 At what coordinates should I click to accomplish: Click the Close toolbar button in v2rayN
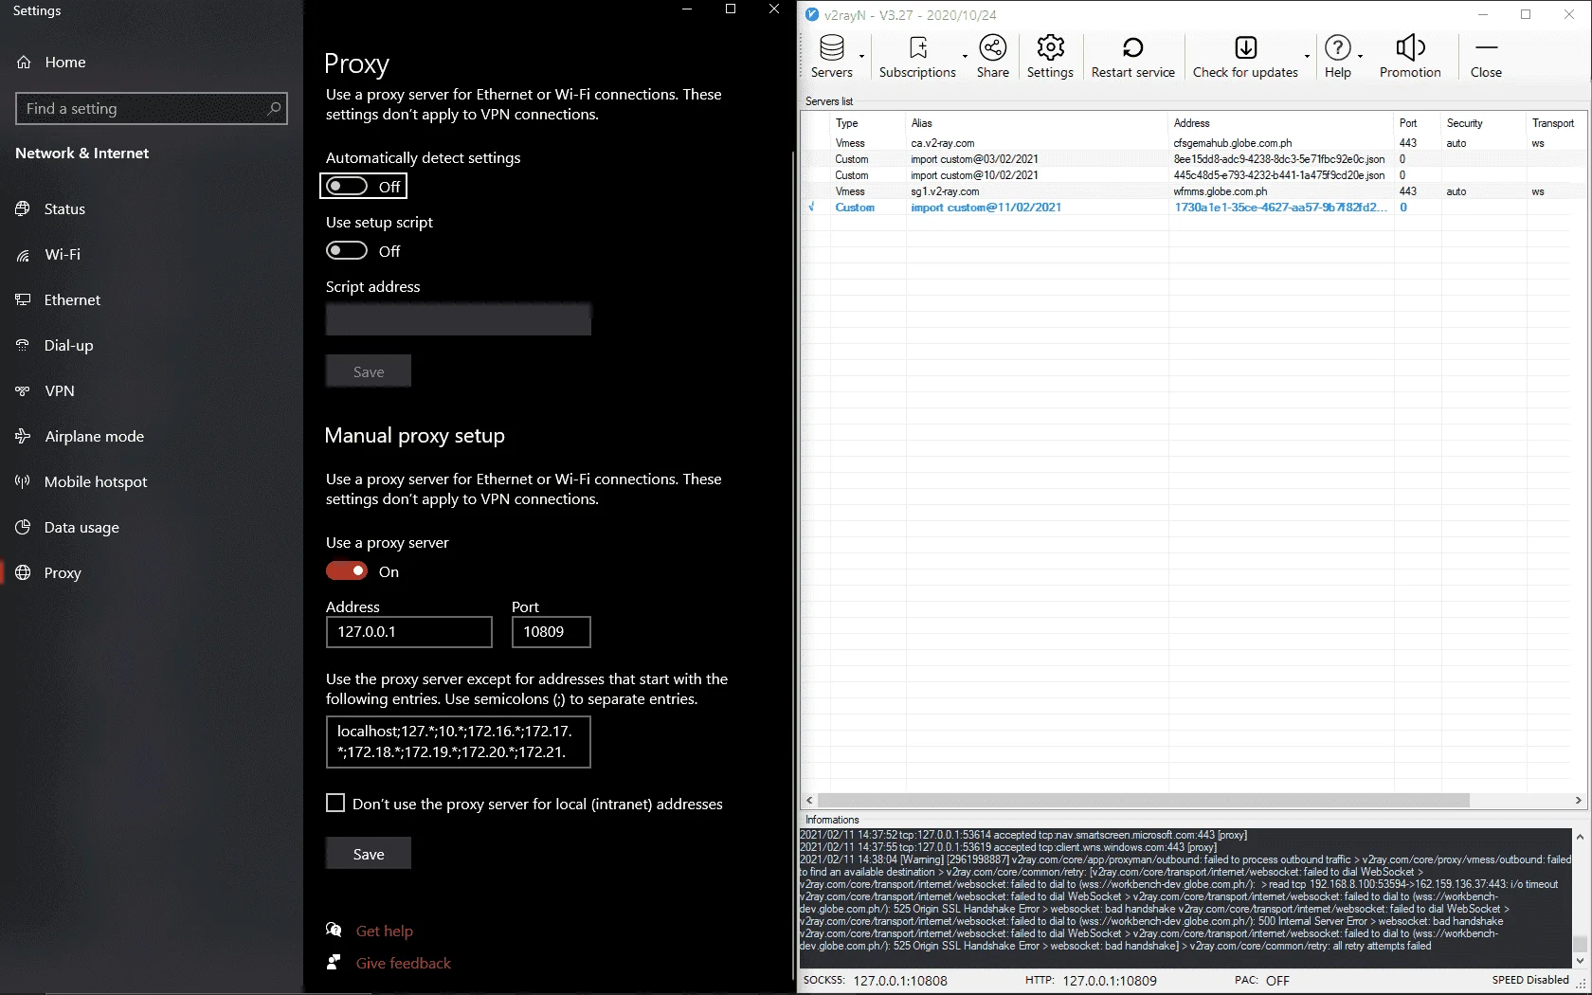[1486, 56]
